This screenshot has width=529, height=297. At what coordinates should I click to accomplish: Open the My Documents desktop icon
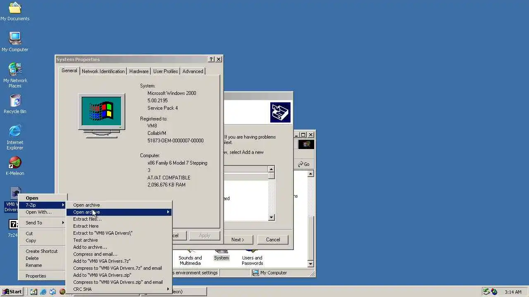15,12
